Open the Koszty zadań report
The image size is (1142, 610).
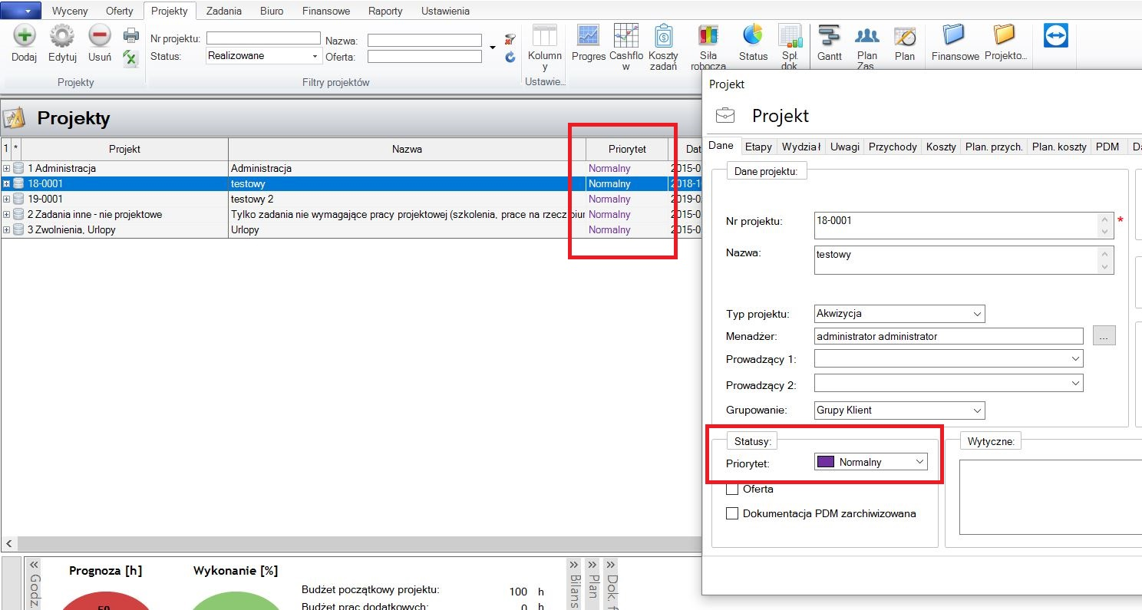coord(664,35)
